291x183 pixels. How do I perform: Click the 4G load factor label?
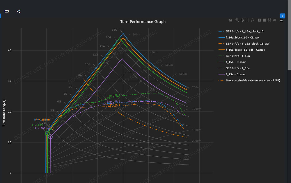click(x=59, y=101)
